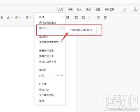Open font color dropdown arrow
This screenshot has width=140, height=112.
click(x=11, y=17)
